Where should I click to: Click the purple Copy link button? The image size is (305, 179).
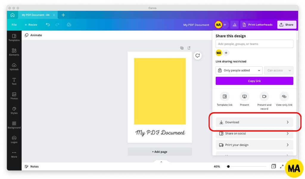pos(254,81)
